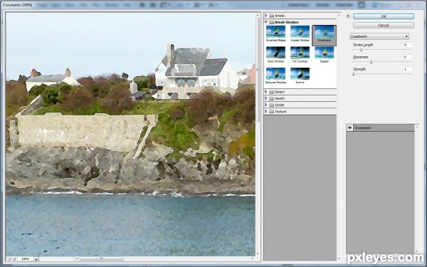
Task: Expand the Sketch filter folder
Action: [x=266, y=98]
